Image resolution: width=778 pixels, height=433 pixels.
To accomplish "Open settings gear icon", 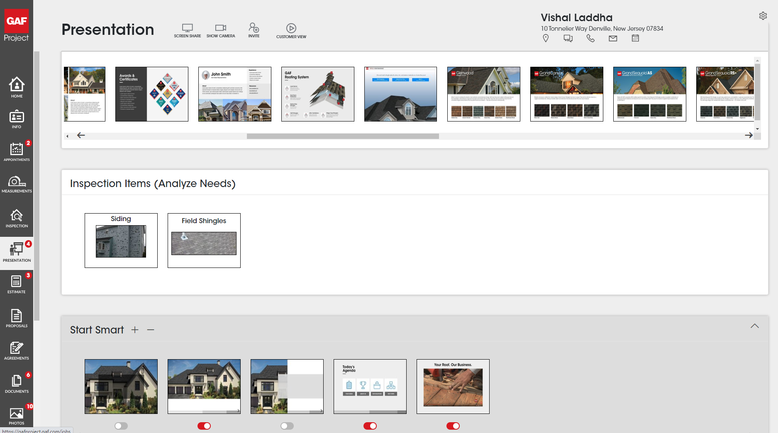I will tap(763, 16).
